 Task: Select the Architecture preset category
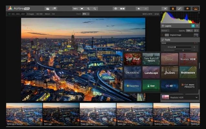tap(188, 72)
